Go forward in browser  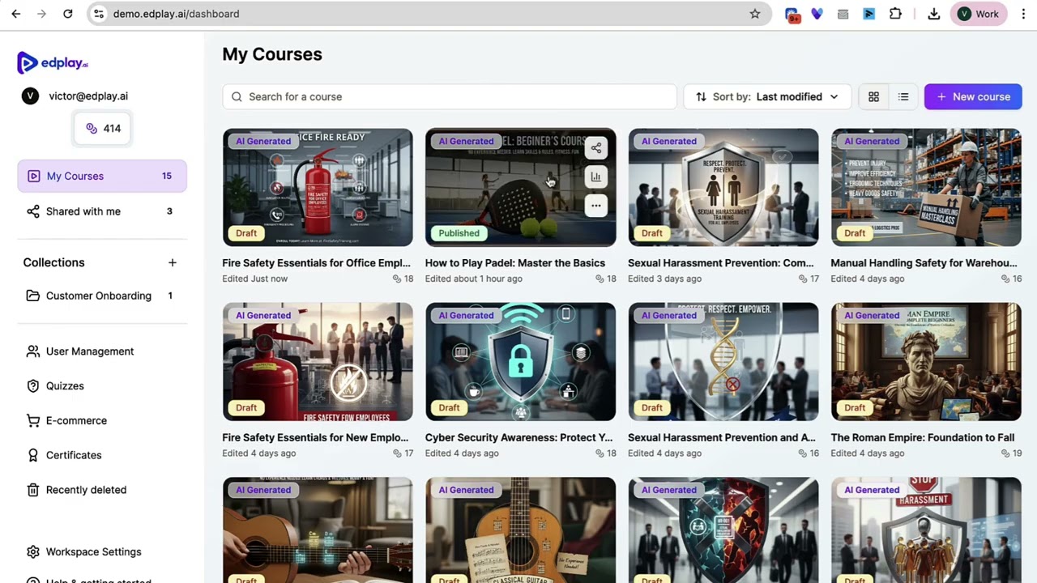(42, 14)
